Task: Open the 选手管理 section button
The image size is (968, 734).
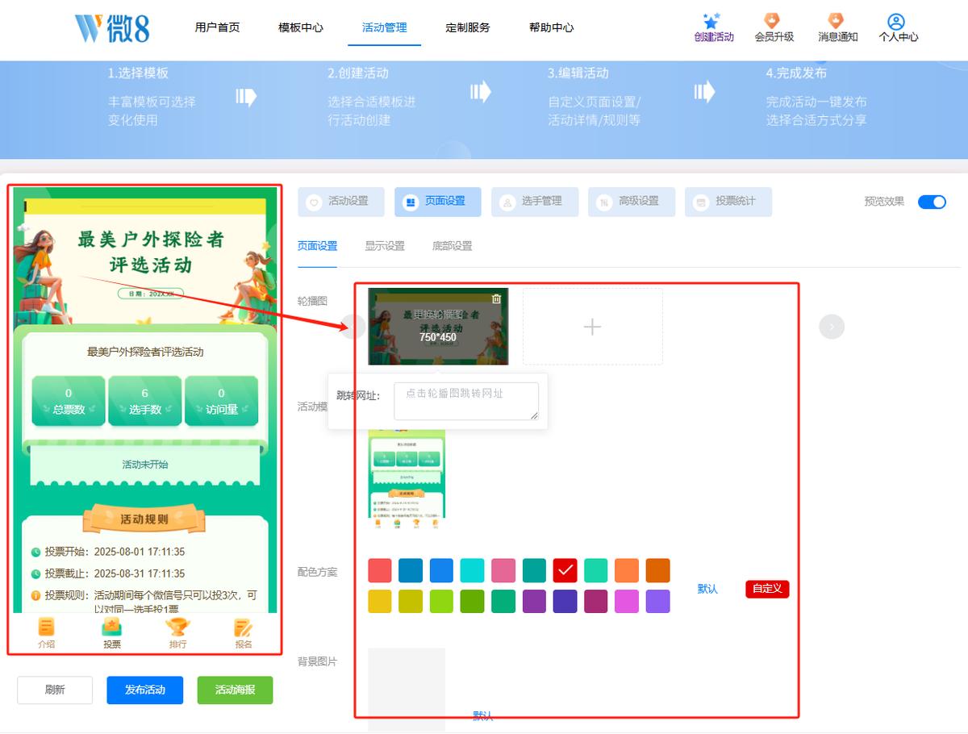Action: point(535,202)
